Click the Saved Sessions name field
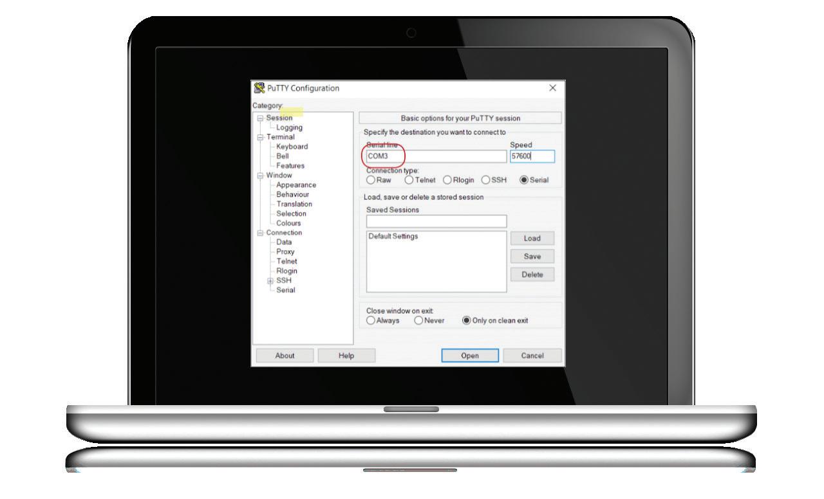 point(436,221)
